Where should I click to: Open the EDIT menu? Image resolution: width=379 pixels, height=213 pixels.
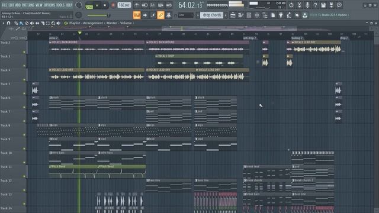11,5
